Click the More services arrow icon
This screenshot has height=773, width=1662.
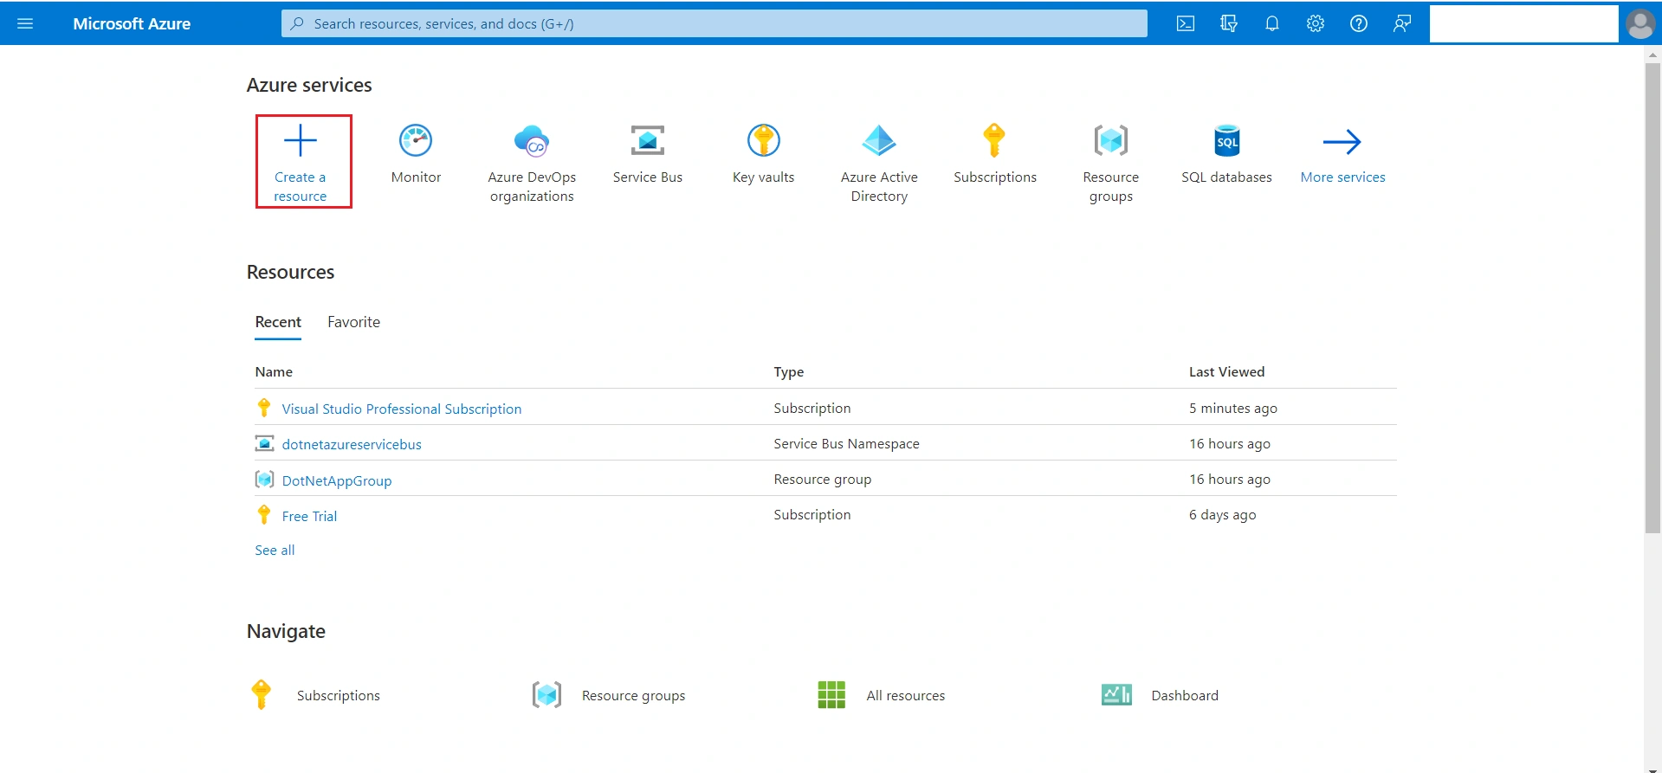coord(1342,142)
